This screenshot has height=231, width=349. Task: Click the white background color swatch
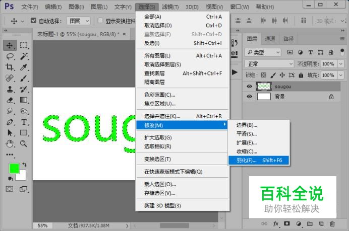click(23, 177)
